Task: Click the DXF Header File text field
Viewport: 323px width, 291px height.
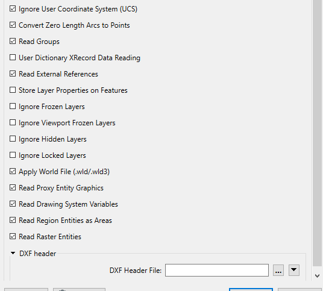Action: (x=217, y=270)
